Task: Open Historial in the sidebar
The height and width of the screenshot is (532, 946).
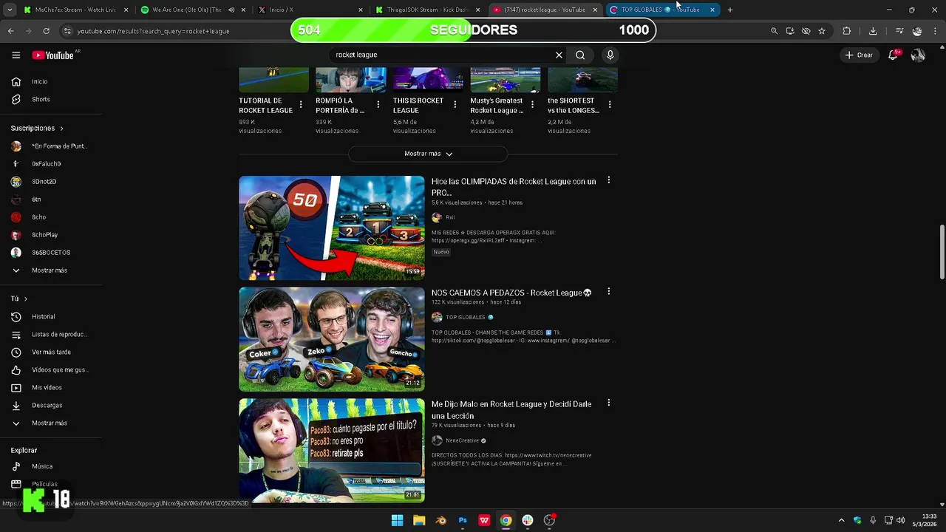Action: 43,316
